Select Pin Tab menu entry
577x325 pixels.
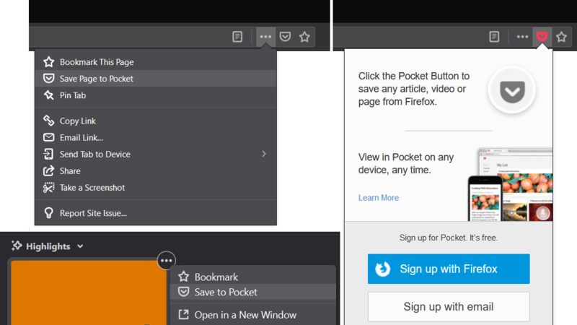pos(156,95)
